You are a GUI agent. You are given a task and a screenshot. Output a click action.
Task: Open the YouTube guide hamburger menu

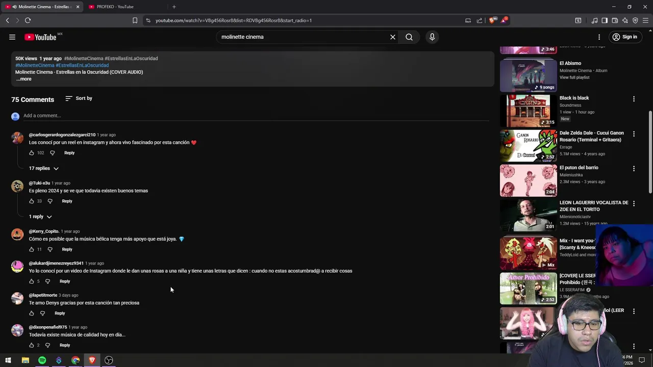coord(12,37)
